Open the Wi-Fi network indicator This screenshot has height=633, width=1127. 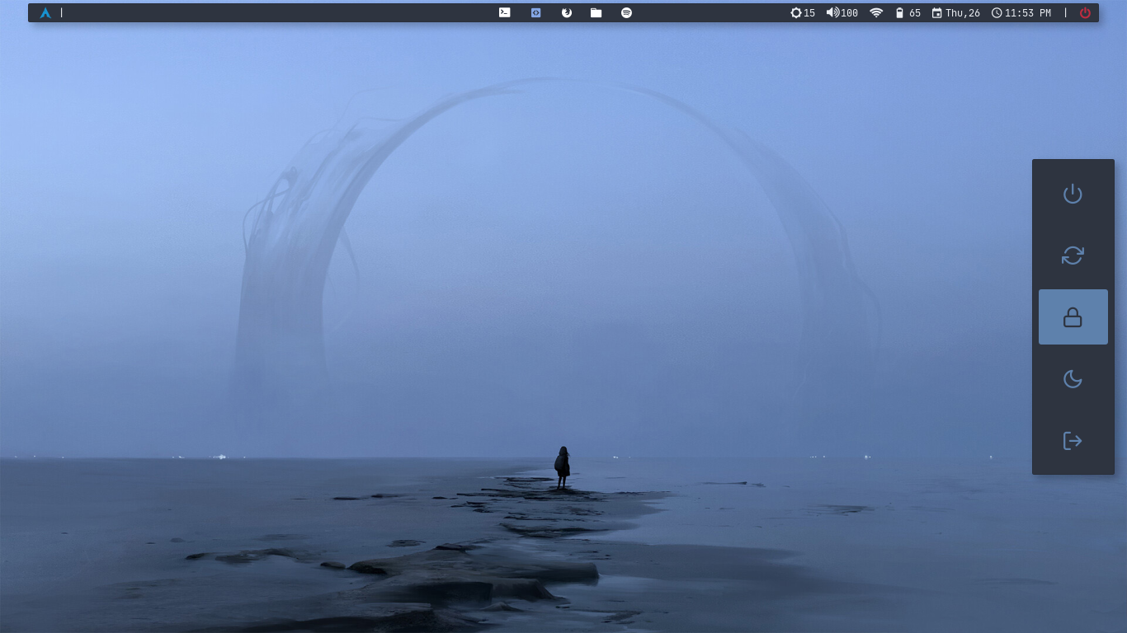coord(876,12)
